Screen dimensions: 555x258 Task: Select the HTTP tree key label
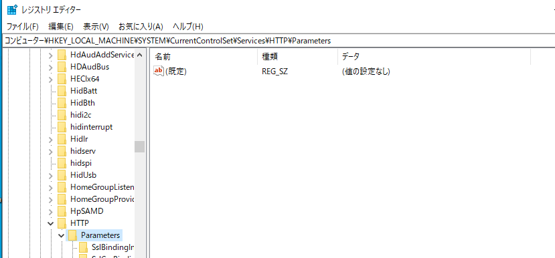[x=80, y=223]
